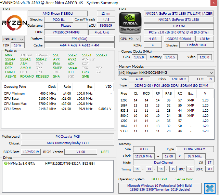Image resolution: width=219 pixels, height=195 pixels.
Task: Click the Video clock 1290.0 field
Action: [x=204, y=57]
